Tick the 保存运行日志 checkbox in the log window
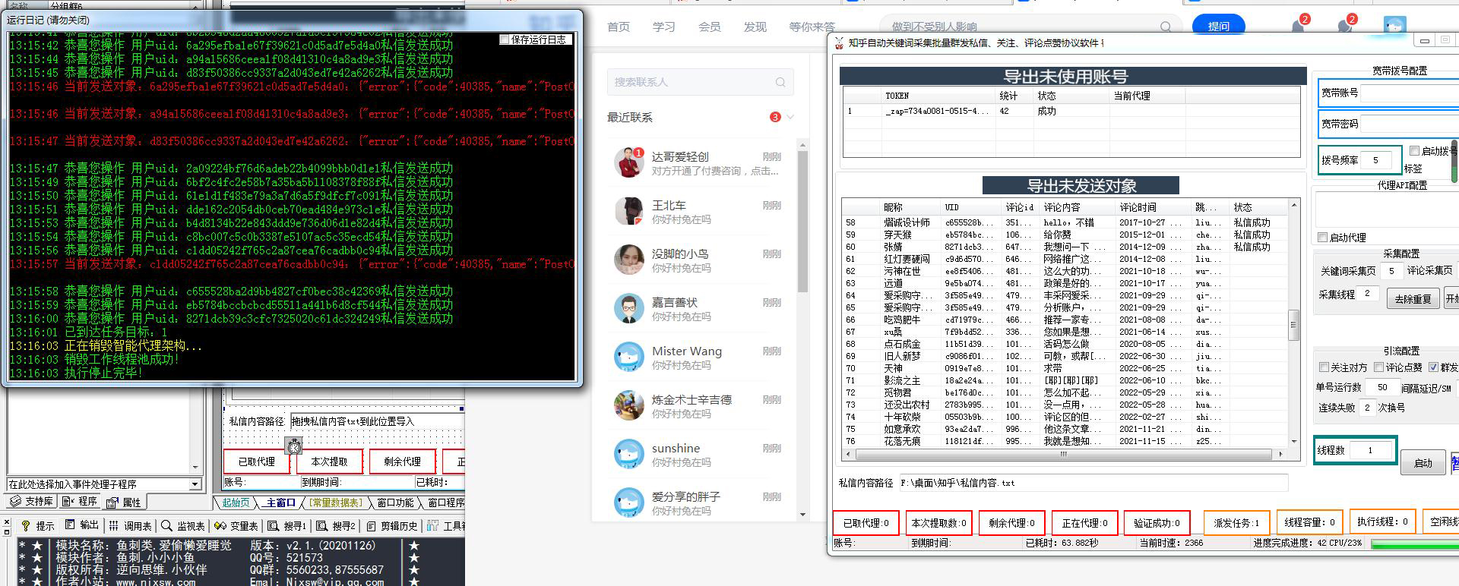This screenshot has width=1459, height=586. 505,39
